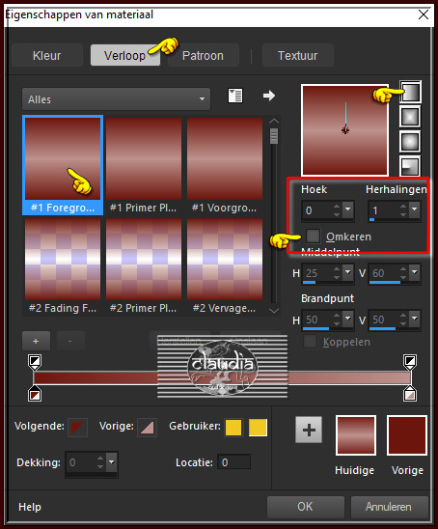The width and height of the screenshot is (438, 529).
Task: Click the white arrow next to category list
Action: [x=269, y=96]
